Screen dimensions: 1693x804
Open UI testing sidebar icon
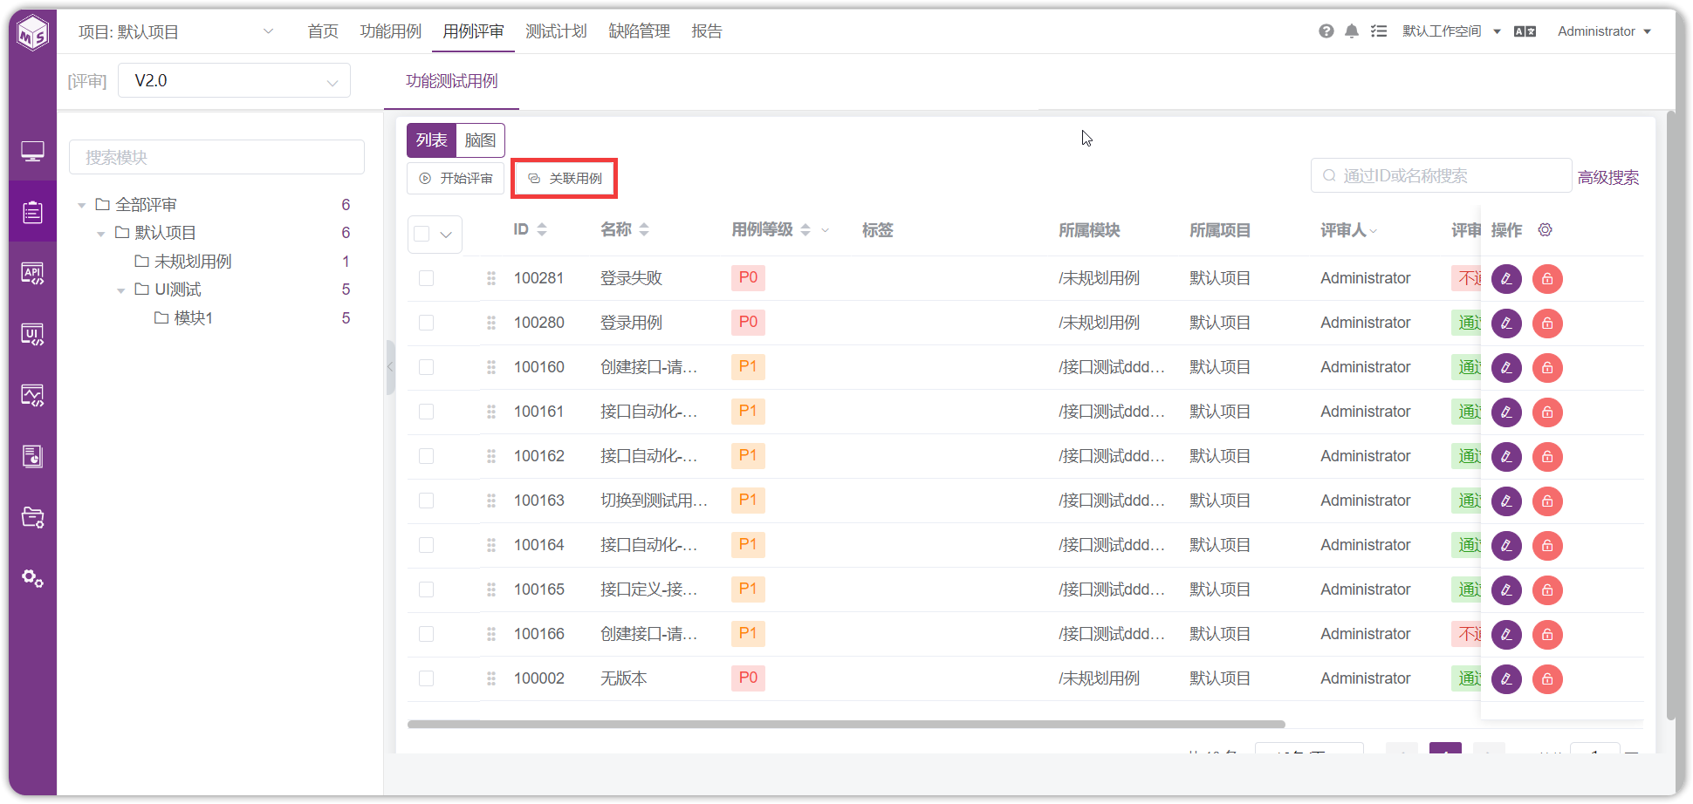[33, 334]
